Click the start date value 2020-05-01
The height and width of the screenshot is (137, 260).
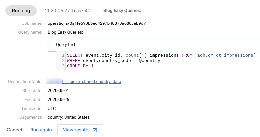click(59, 90)
